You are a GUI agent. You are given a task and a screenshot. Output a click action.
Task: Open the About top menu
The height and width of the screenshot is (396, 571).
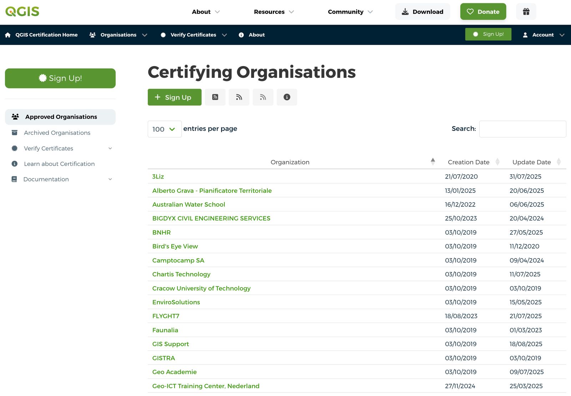tap(206, 12)
